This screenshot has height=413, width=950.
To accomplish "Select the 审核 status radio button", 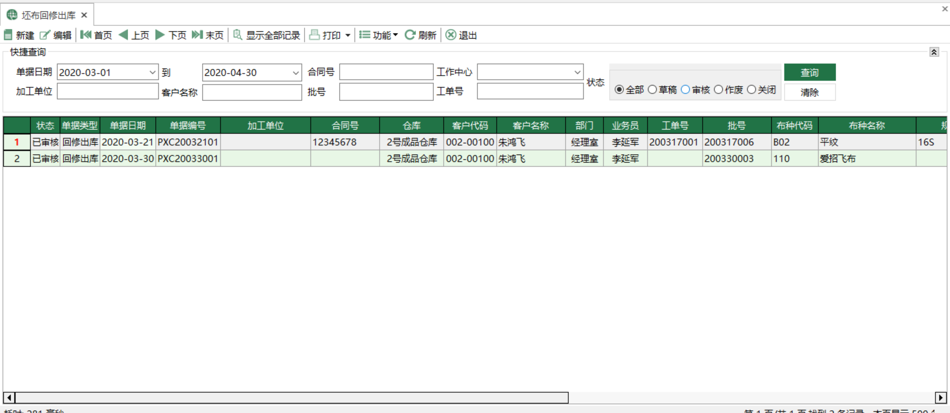I will (685, 89).
